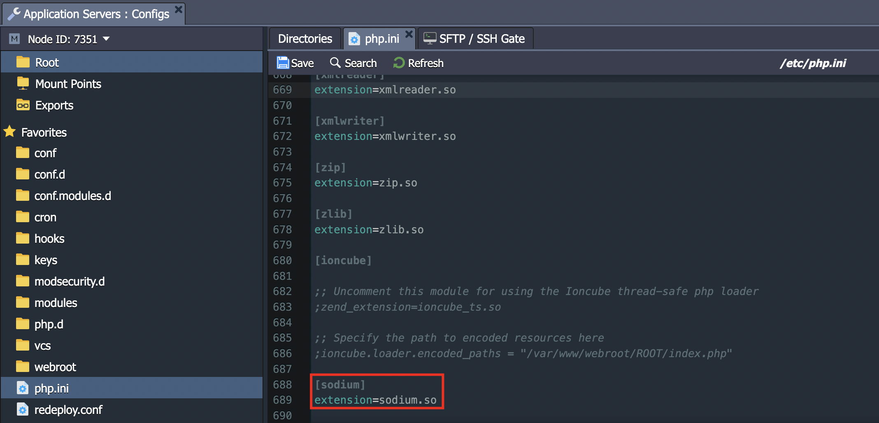Click the modsecurity.d folder icon
This screenshot has height=423, width=879.
coord(23,281)
